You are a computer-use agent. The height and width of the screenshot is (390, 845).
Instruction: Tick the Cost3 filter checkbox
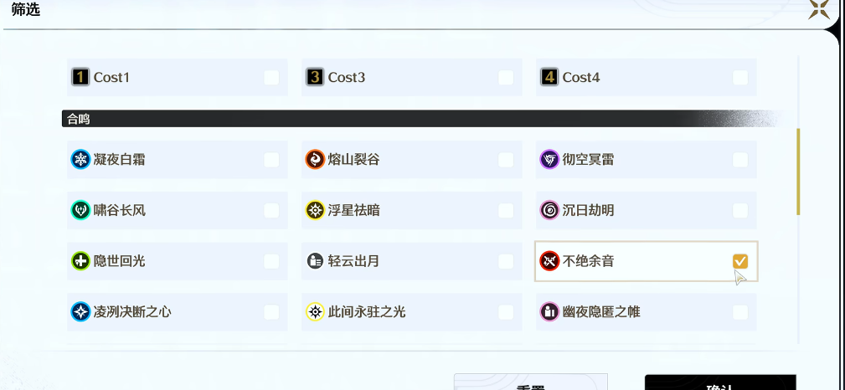pos(506,77)
